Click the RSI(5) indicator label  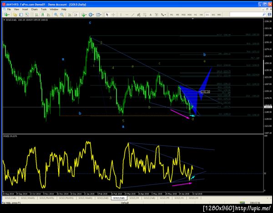tap(10, 136)
